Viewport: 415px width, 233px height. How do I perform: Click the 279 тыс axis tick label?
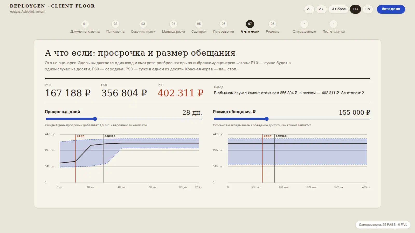pos(312,187)
